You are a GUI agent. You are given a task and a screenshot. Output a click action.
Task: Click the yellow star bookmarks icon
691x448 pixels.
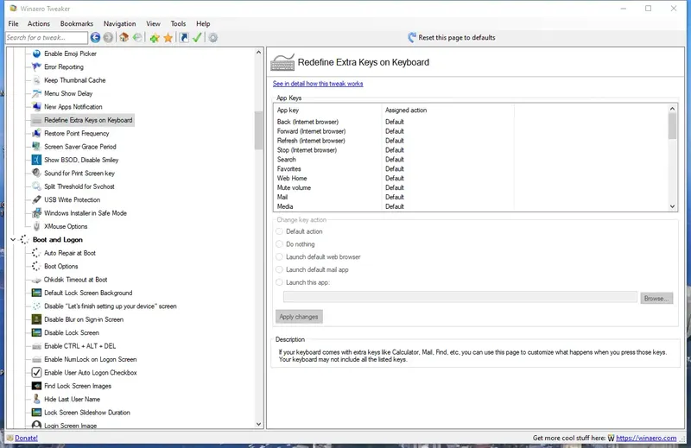tap(168, 38)
